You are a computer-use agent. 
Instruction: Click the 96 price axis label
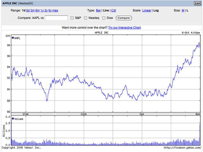[x=8, y=56]
